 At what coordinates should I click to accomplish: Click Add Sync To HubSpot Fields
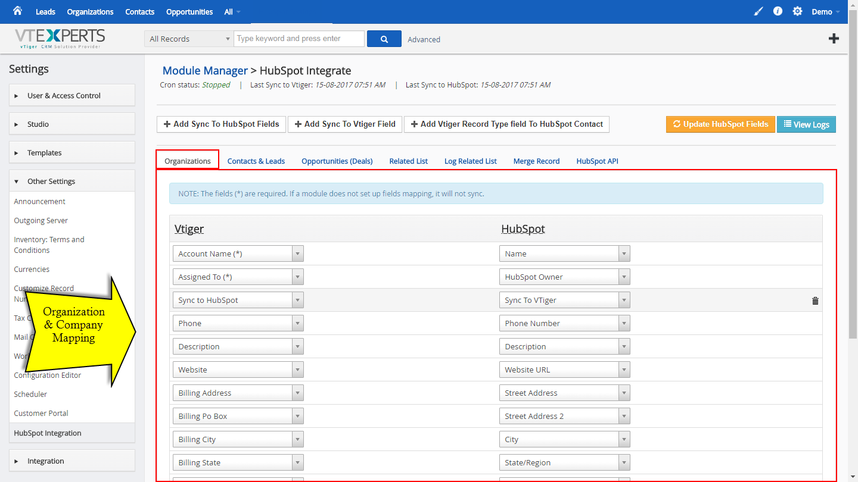click(x=222, y=124)
